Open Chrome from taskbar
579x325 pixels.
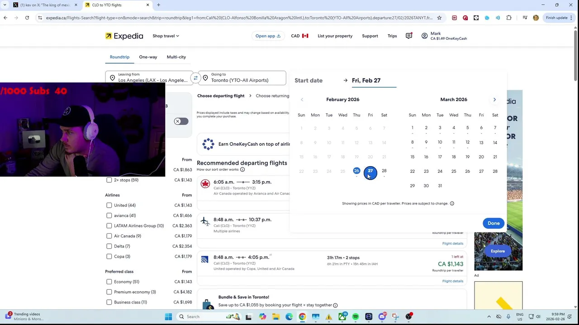pyautogui.click(x=302, y=317)
